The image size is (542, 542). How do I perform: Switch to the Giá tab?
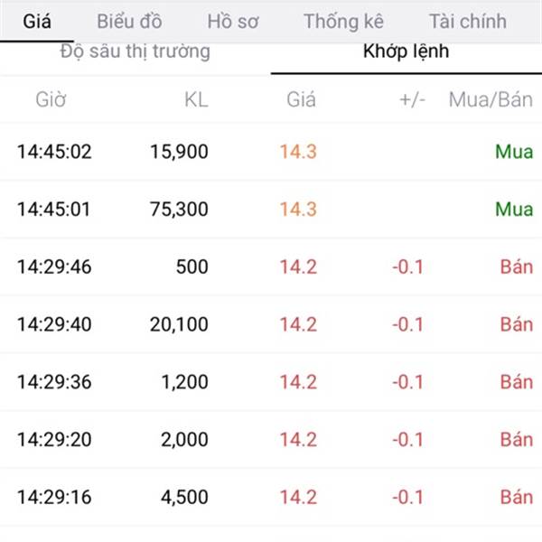37,21
